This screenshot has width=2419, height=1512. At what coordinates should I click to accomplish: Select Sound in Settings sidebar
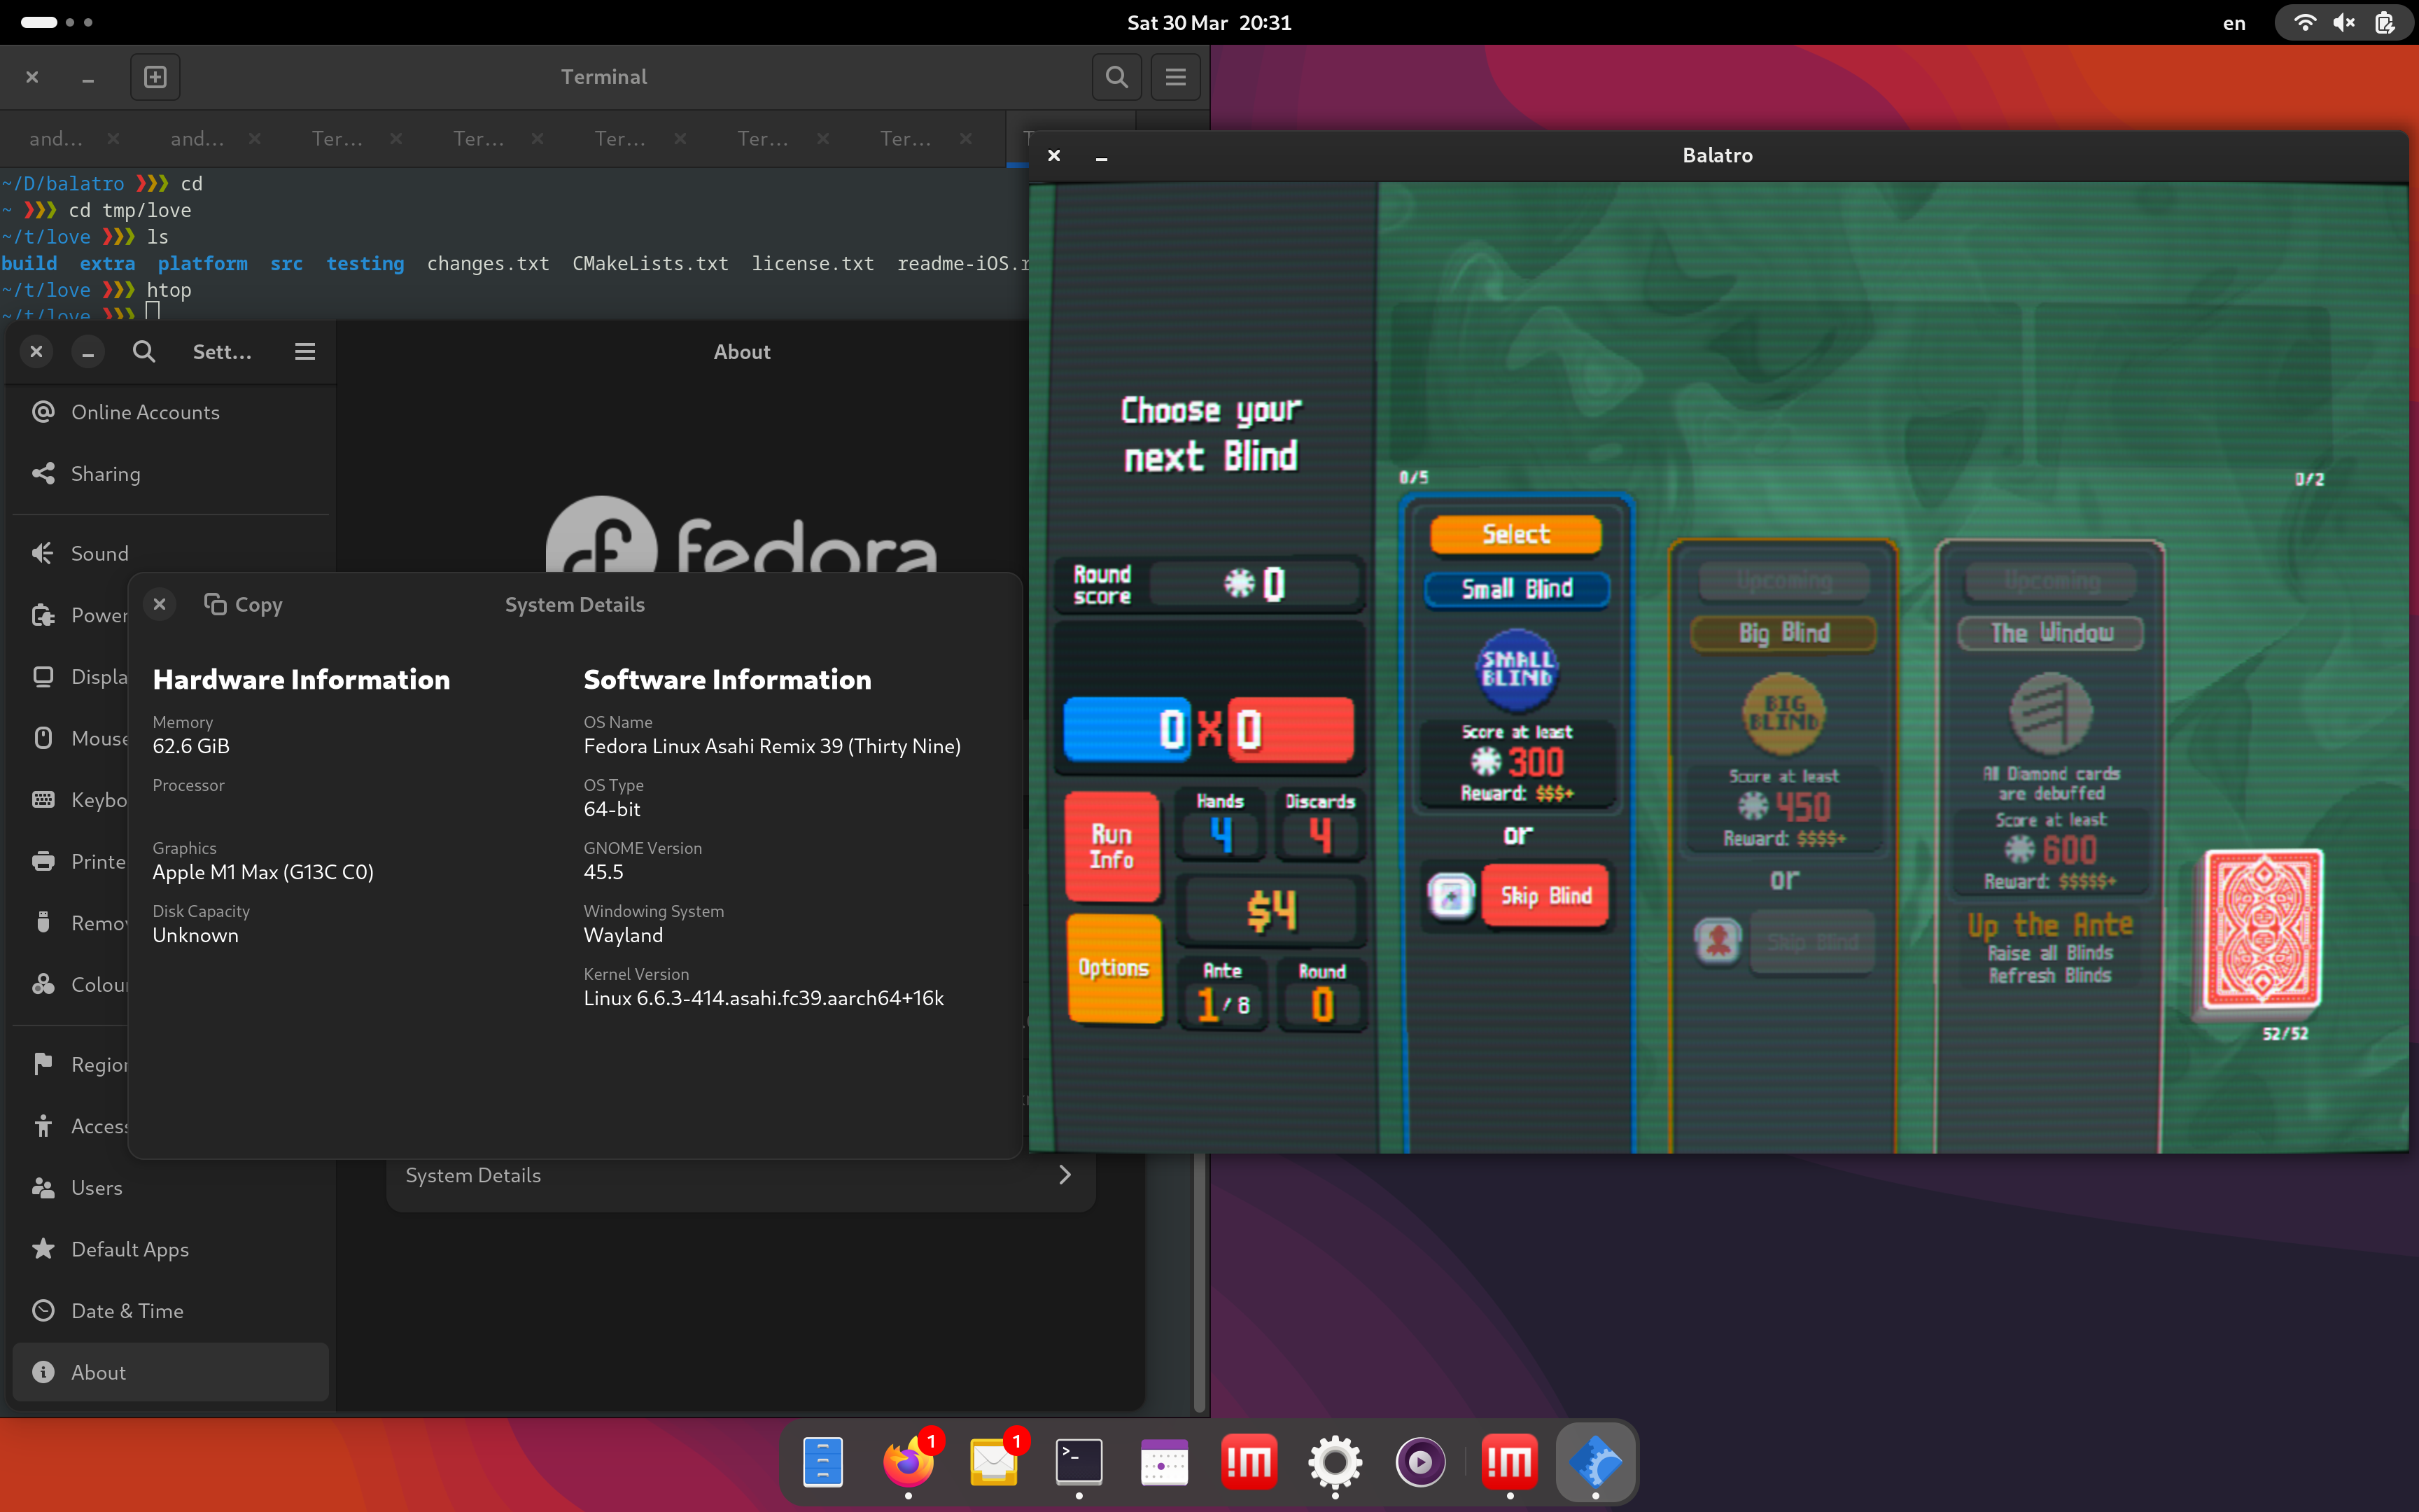point(171,554)
